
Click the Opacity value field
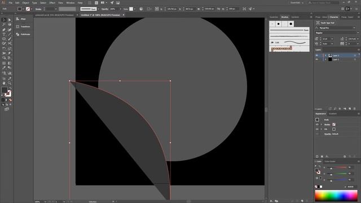114,9
